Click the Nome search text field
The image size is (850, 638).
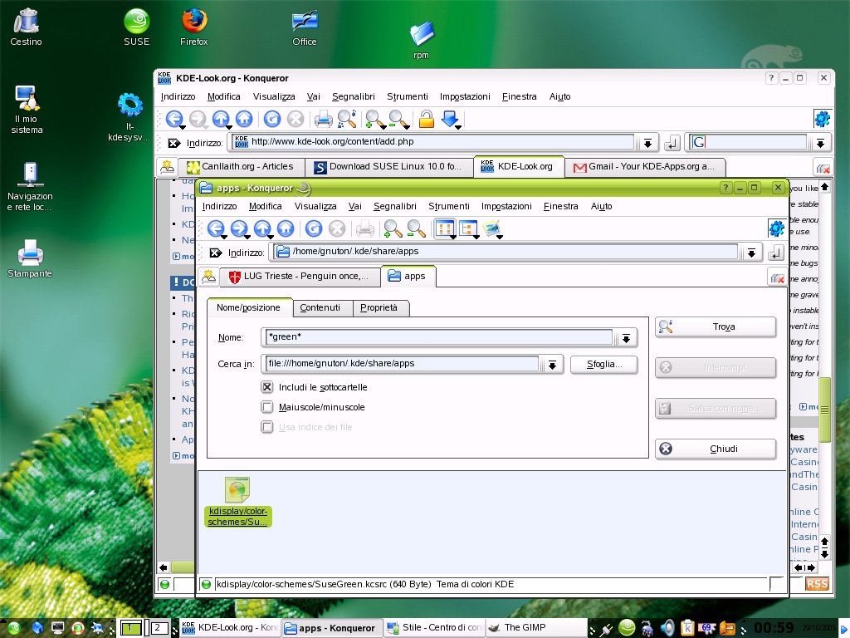click(x=439, y=337)
